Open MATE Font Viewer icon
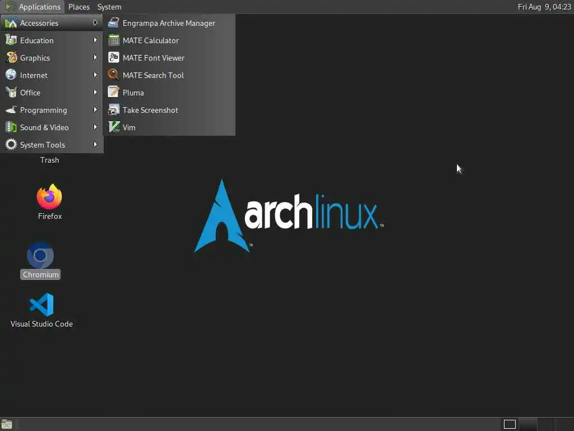This screenshot has height=431, width=574. tap(113, 58)
